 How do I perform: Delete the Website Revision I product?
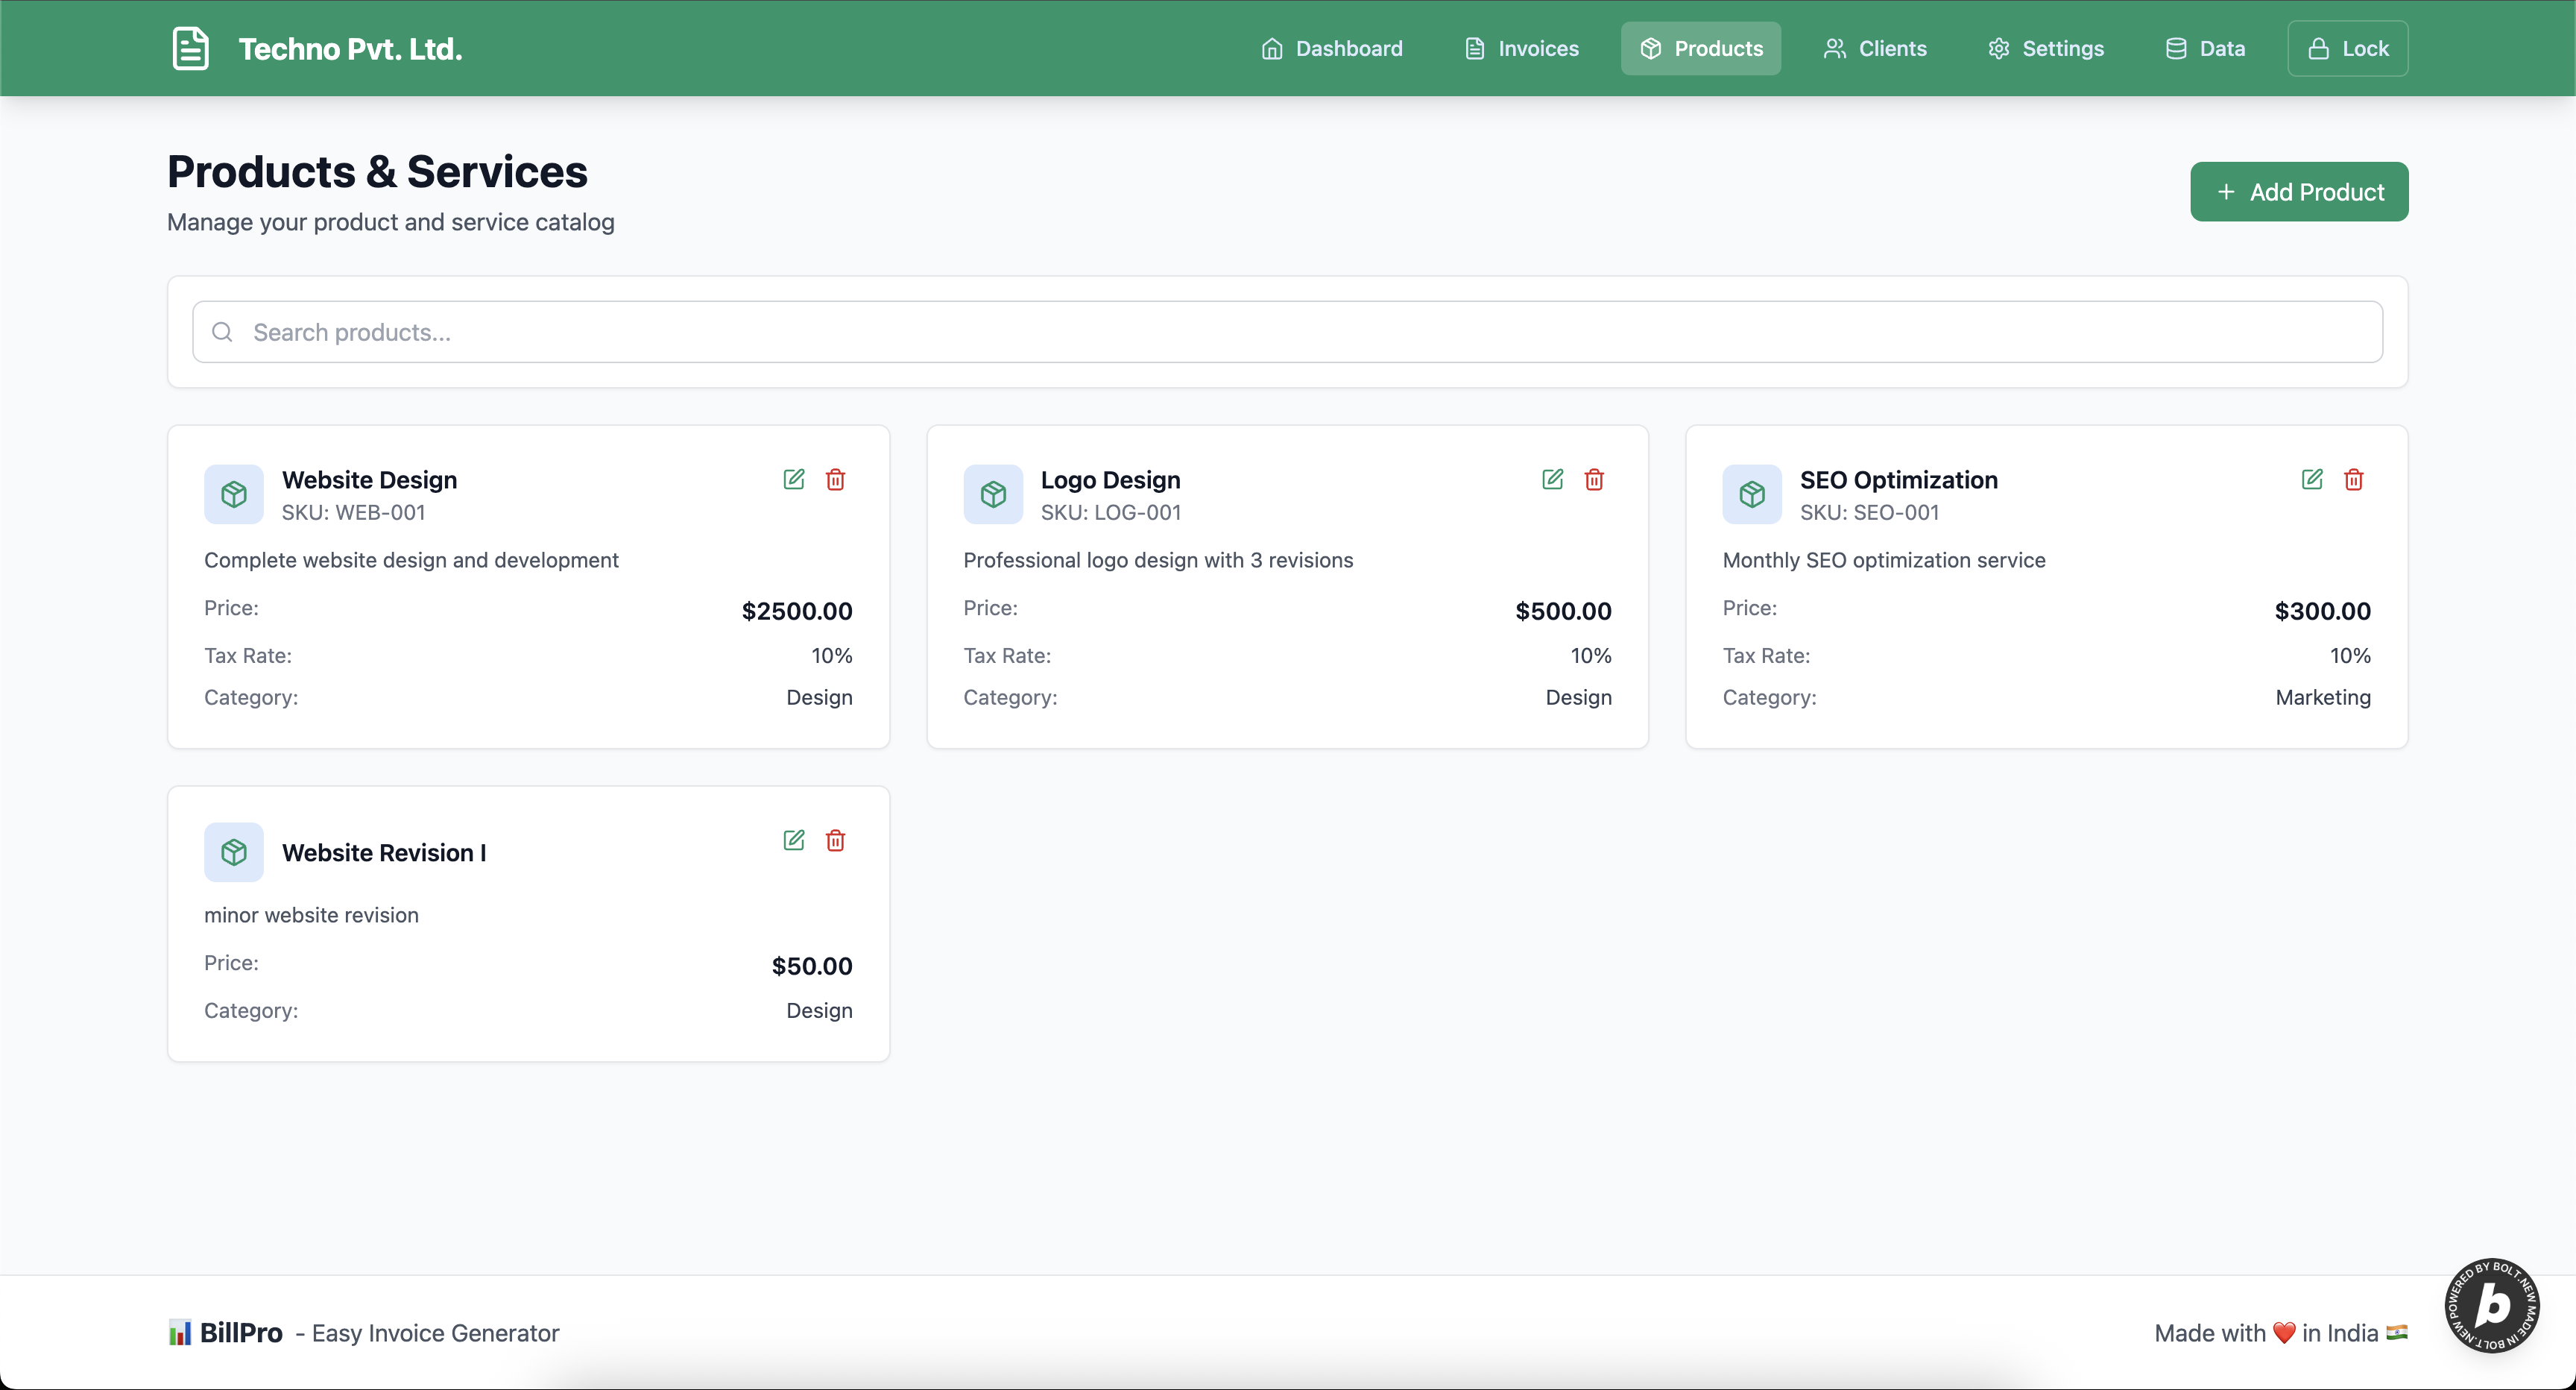coord(835,840)
